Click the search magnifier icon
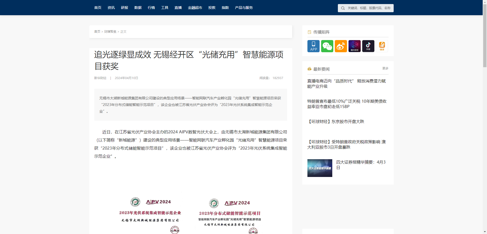487x234 pixels. [343, 8]
